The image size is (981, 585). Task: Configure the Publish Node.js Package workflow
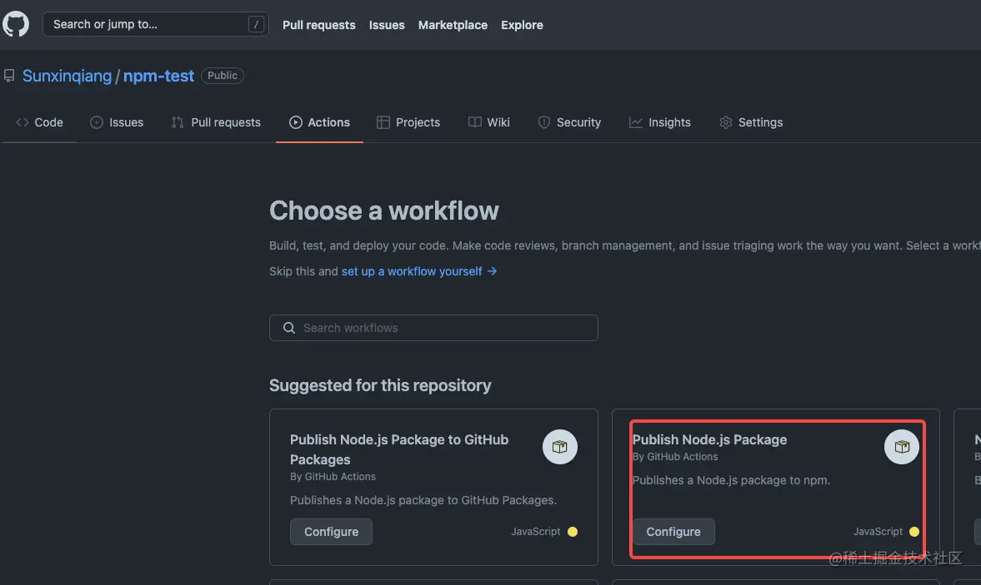coord(673,532)
